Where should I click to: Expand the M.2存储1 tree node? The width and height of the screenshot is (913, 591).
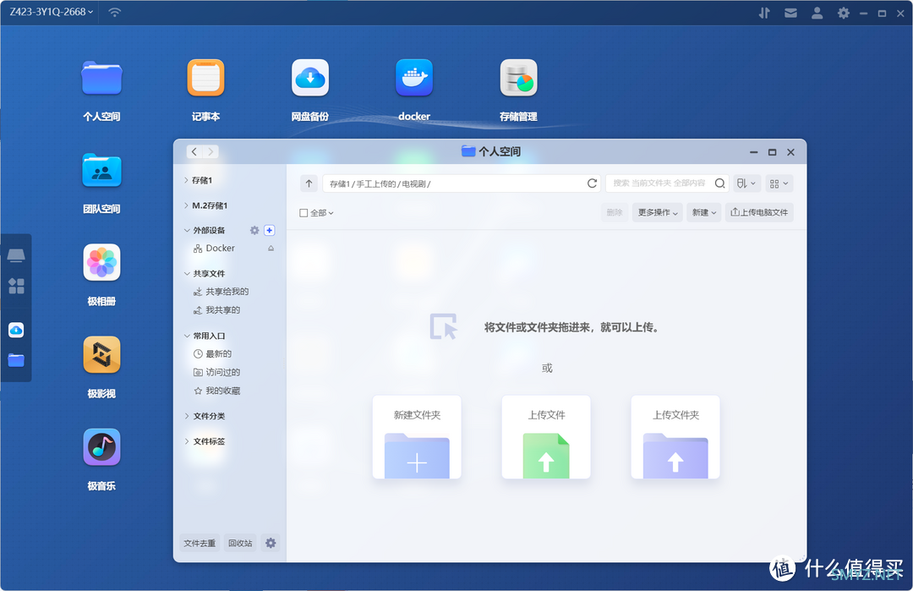coord(186,205)
